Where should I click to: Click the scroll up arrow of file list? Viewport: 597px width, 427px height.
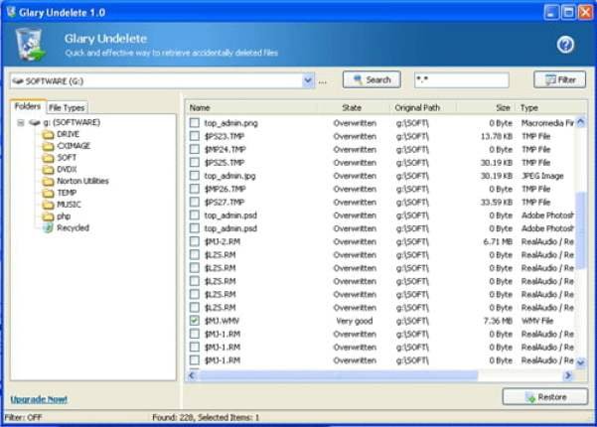point(581,122)
